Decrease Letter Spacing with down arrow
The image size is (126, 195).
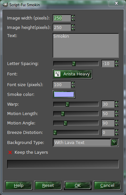[117, 65]
